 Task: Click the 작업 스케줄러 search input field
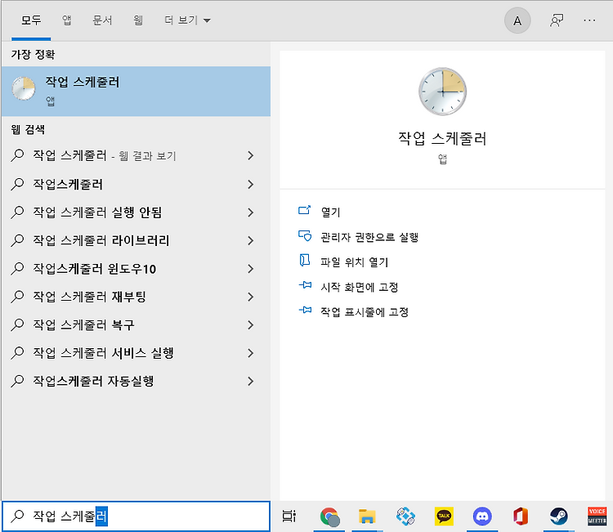136,516
